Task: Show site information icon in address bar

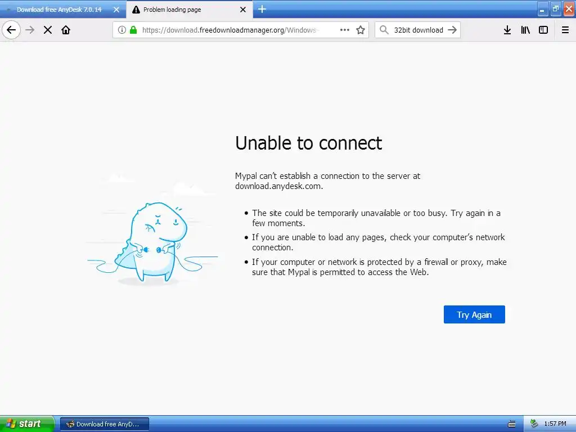Action: tap(122, 30)
